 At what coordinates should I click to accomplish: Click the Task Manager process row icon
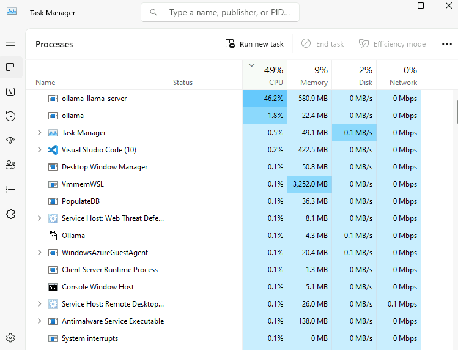click(x=53, y=133)
